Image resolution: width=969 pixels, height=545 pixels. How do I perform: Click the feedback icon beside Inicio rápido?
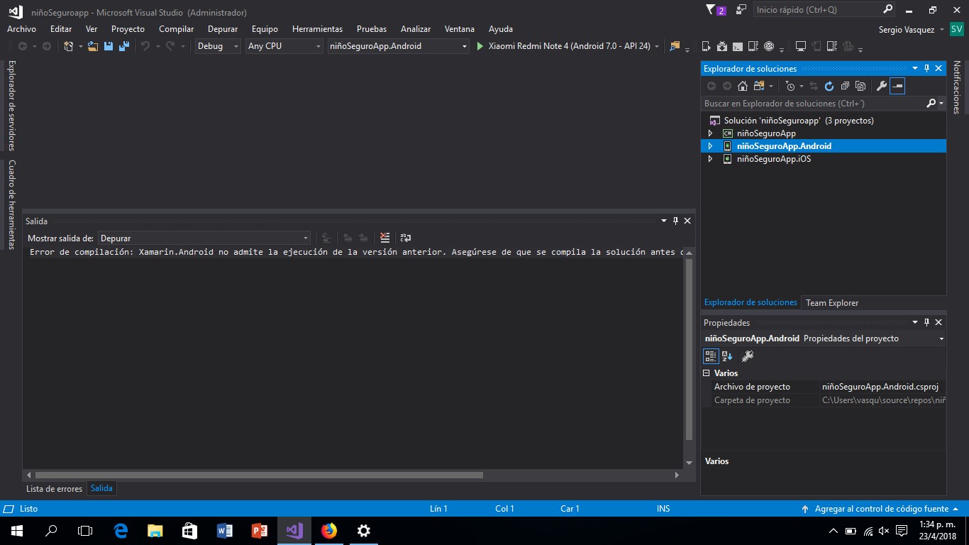click(741, 10)
